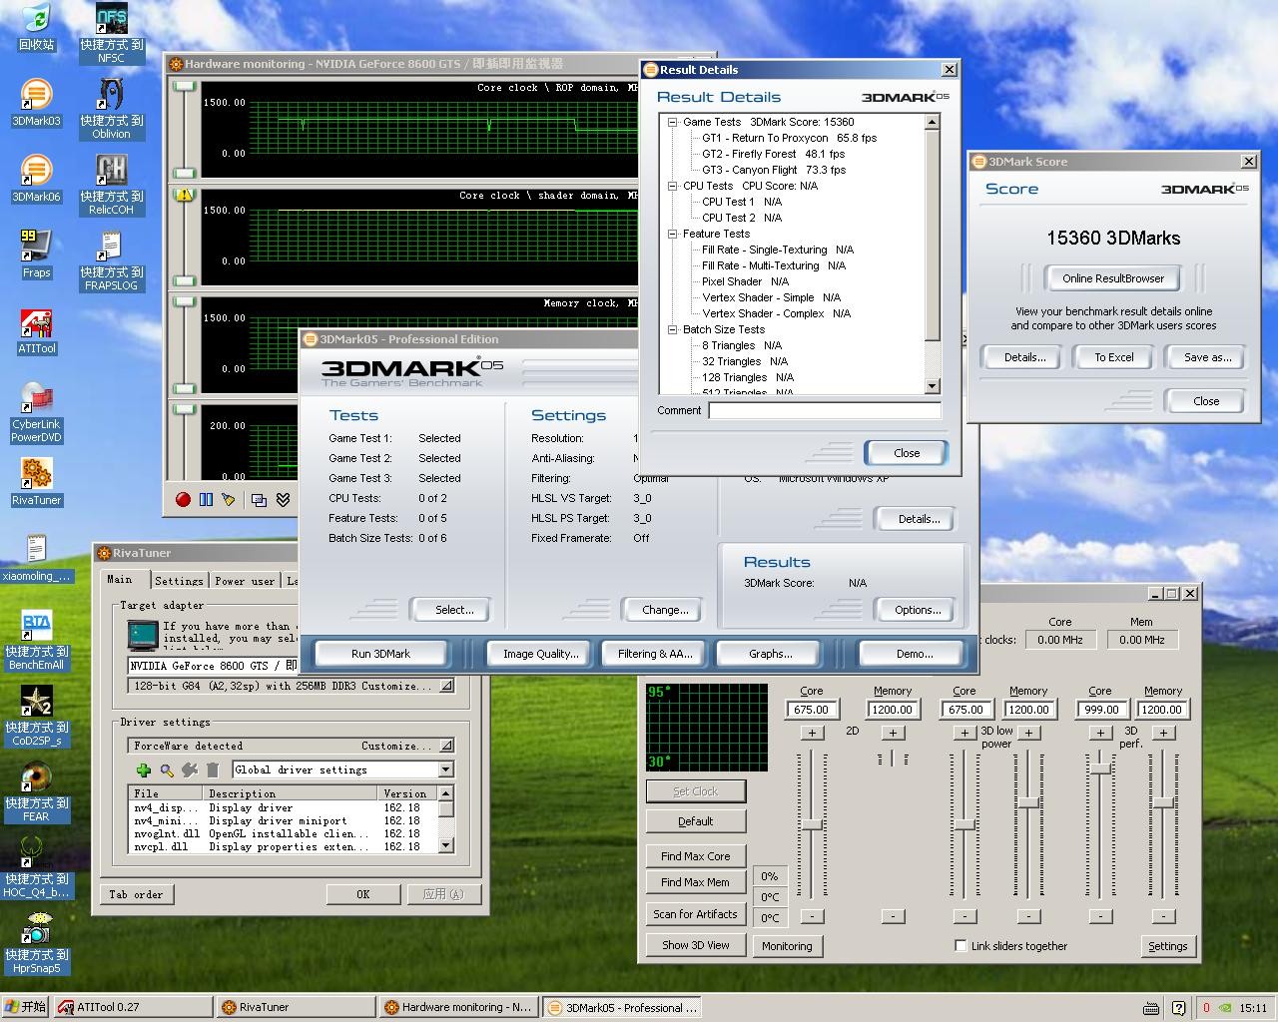Click the green plus icon in Driver settings

(x=144, y=770)
